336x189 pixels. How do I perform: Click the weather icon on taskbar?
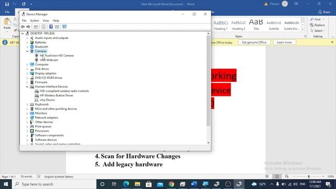(x=254, y=184)
